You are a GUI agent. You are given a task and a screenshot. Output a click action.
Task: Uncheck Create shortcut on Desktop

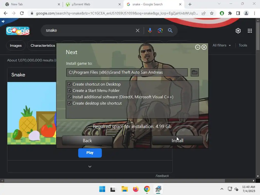[x=70, y=84]
